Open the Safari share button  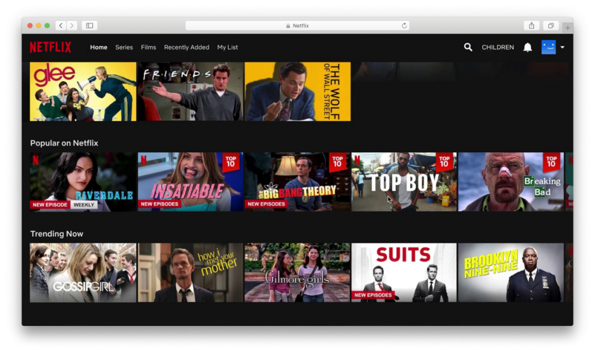[x=531, y=26]
